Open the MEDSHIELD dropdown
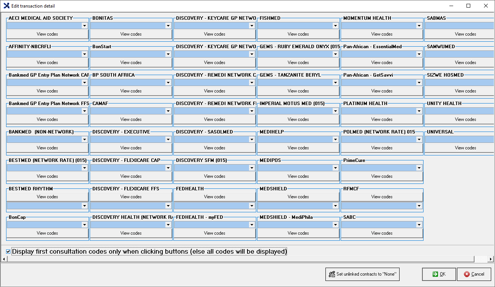 pos(335,206)
